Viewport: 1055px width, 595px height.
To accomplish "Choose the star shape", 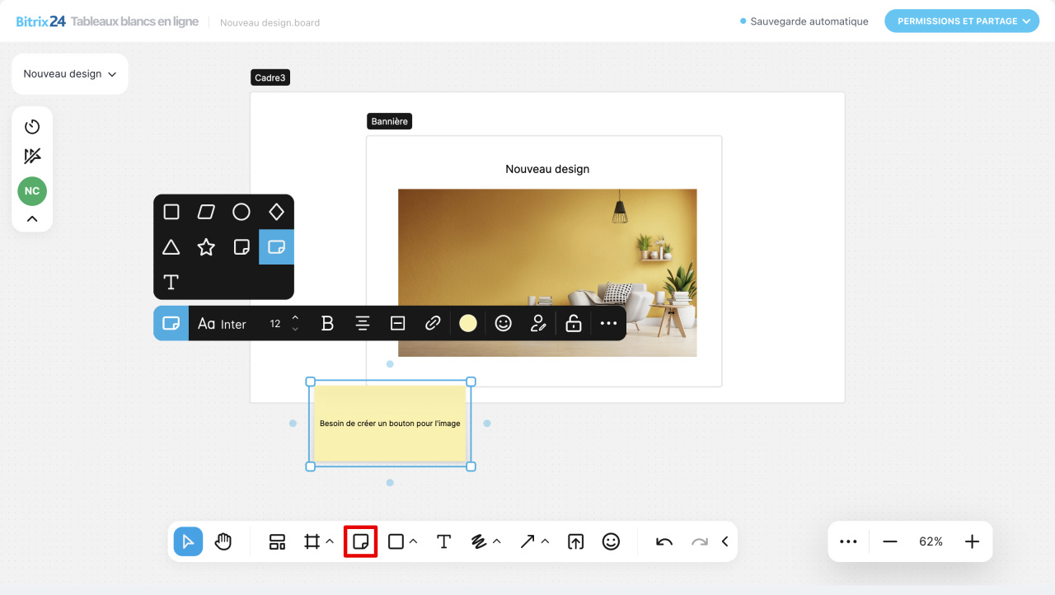I will (x=206, y=247).
